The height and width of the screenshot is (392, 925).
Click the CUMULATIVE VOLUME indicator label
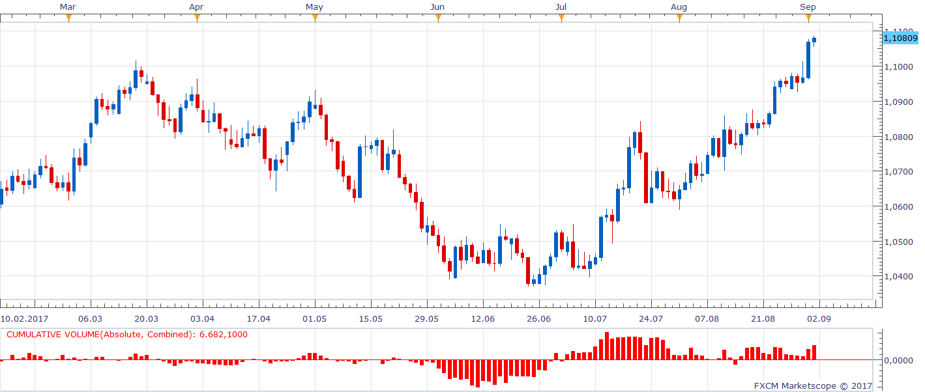[127, 334]
